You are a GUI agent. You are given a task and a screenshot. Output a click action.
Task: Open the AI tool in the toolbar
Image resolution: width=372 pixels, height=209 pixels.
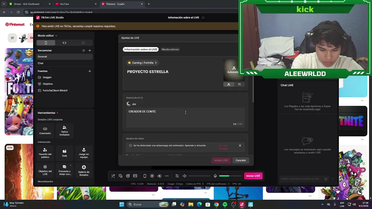tap(128, 176)
